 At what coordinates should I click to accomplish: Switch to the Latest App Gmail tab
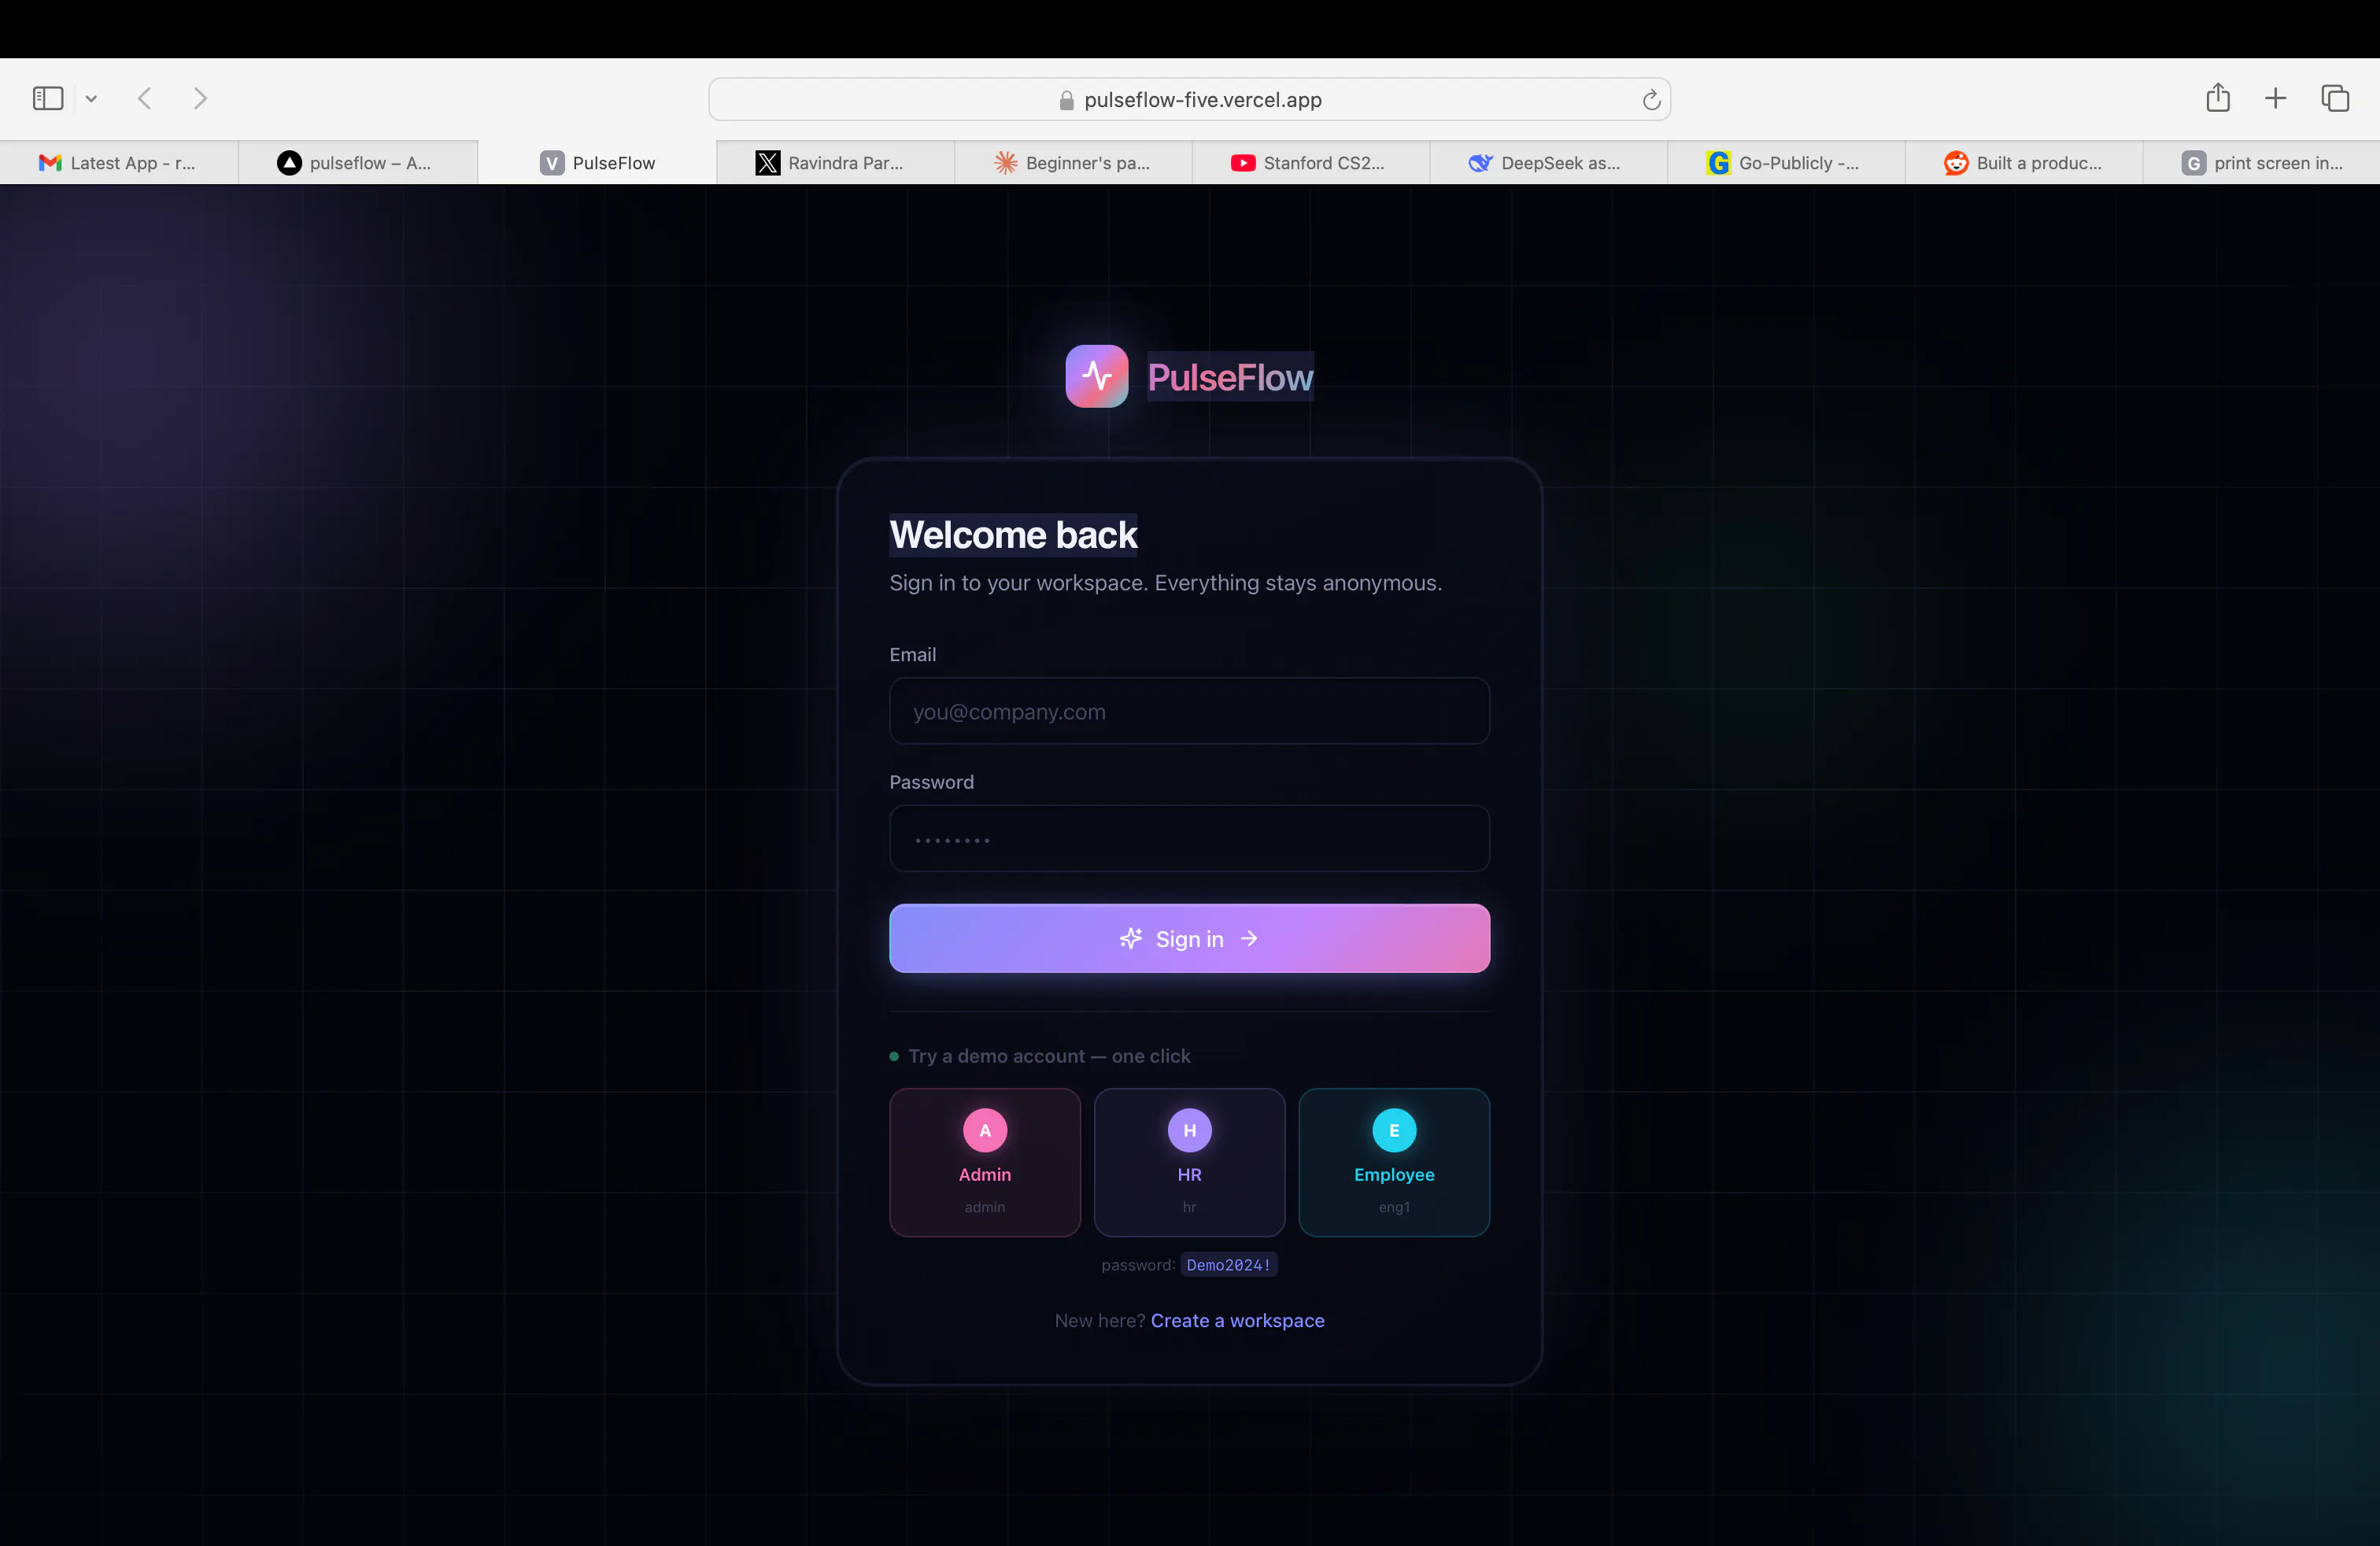pyautogui.click(x=119, y=162)
